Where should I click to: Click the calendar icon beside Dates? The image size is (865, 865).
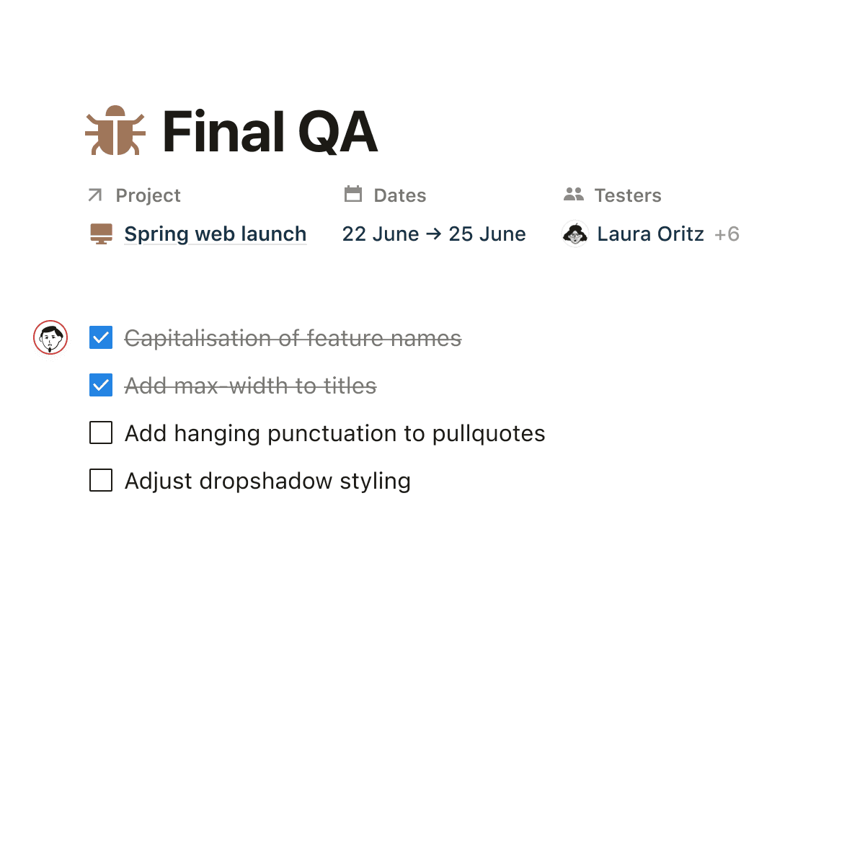tap(353, 194)
